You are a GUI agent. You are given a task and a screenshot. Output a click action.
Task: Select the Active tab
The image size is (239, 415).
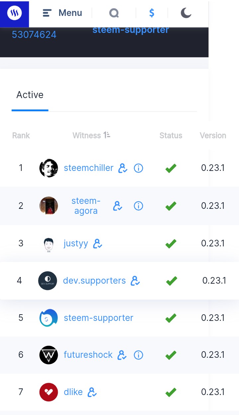30,95
